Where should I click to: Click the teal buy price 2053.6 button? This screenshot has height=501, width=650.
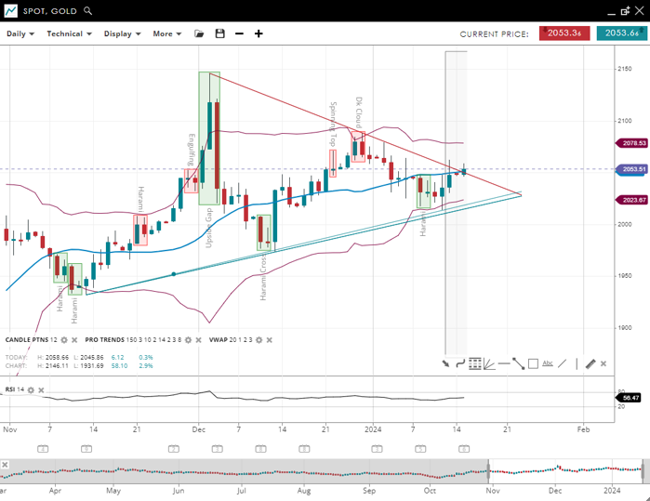click(x=617, y=33)
